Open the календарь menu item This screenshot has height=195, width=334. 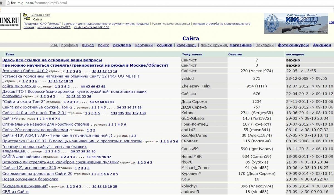click(186, 45)
